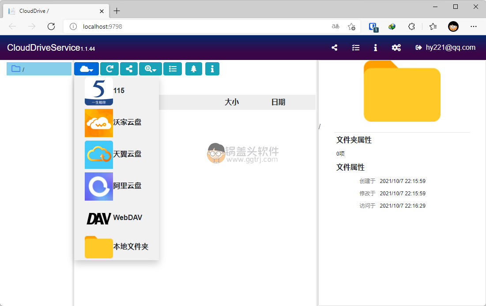This screenshot has width=486, height=306.
Task: Open the search magnifier dropdown
Action: pyautogui.click(x=151, y=69)
